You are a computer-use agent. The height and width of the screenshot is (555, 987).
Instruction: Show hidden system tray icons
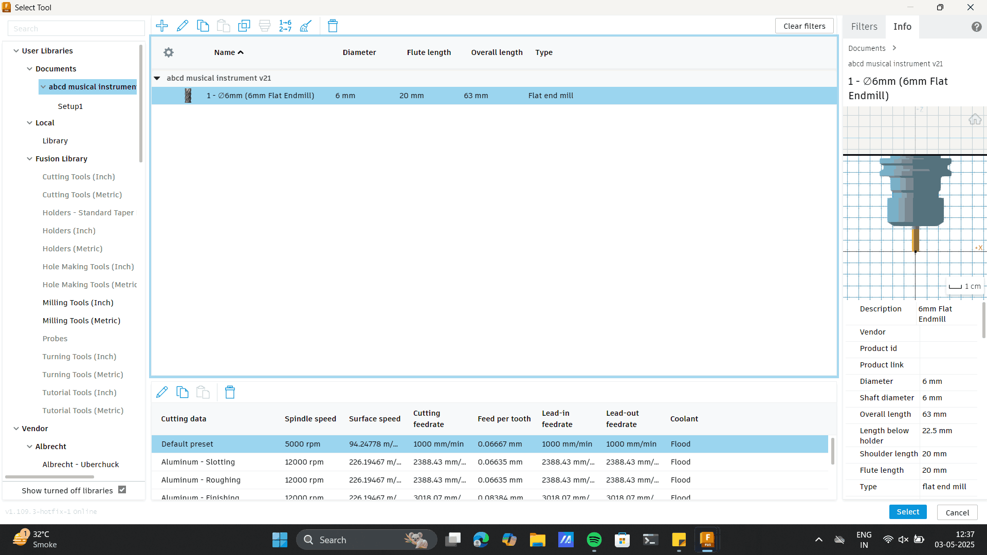[x=819, y=540]
